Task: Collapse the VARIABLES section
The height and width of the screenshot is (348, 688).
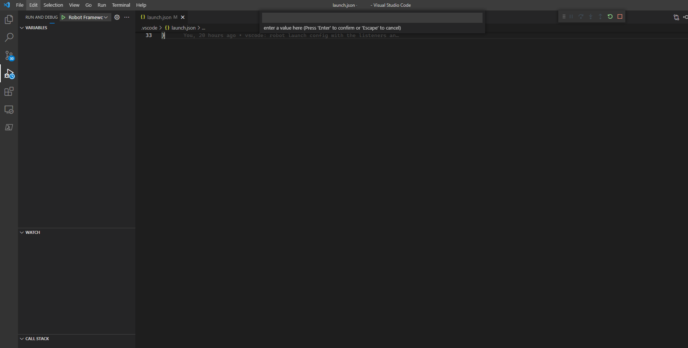Action: pyautogui.click(x=22, y=27)
